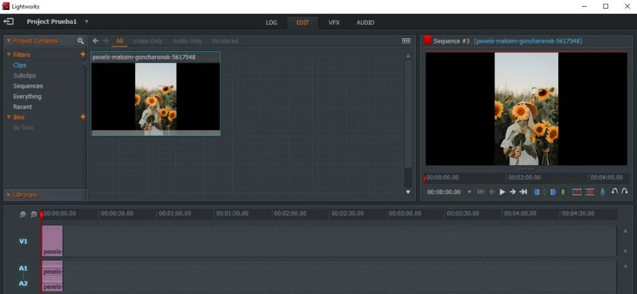Jump to next cut in viewer
This screenshot has height=294, width=637.
[523, 192]
